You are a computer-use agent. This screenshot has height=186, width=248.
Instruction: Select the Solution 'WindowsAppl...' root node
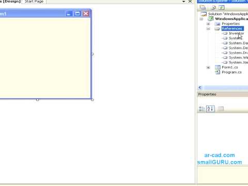tap(228, 14)
